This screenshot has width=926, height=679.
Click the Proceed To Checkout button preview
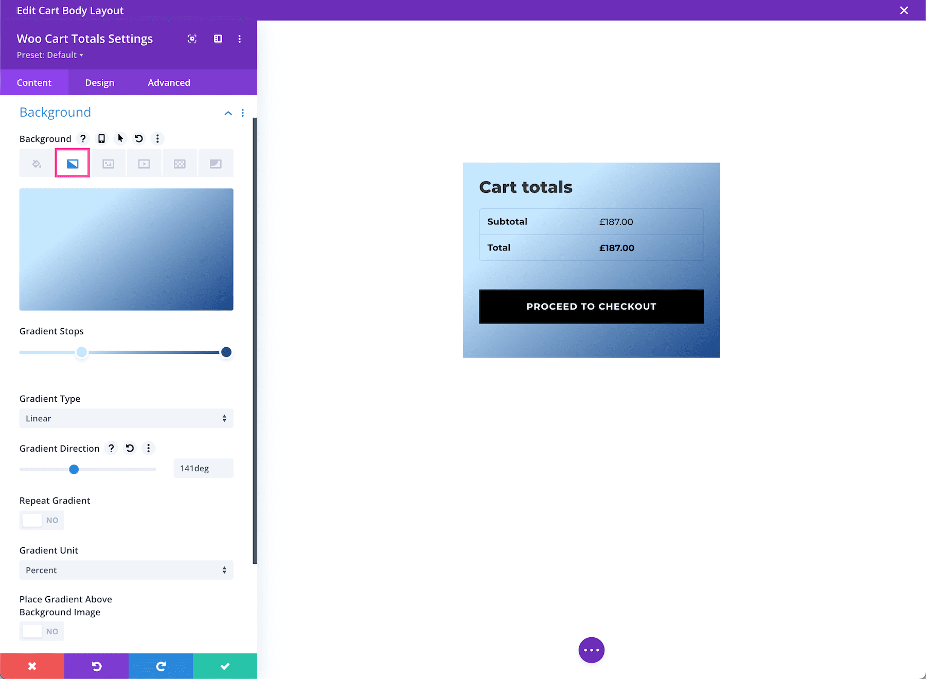click(591, 306)
